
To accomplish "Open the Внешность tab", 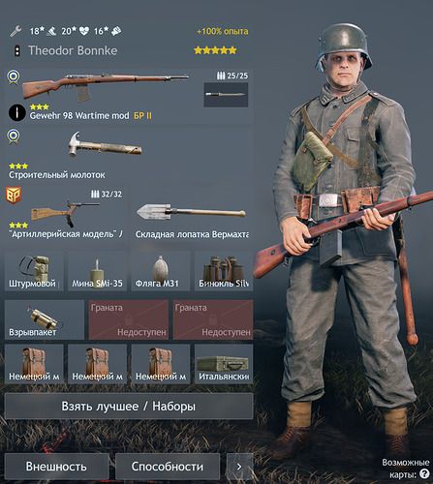I will (x=56, y=467).
